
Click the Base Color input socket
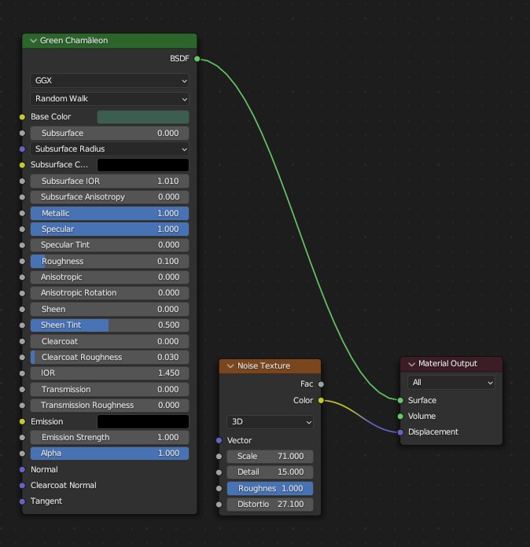click(x=22, y=117)
